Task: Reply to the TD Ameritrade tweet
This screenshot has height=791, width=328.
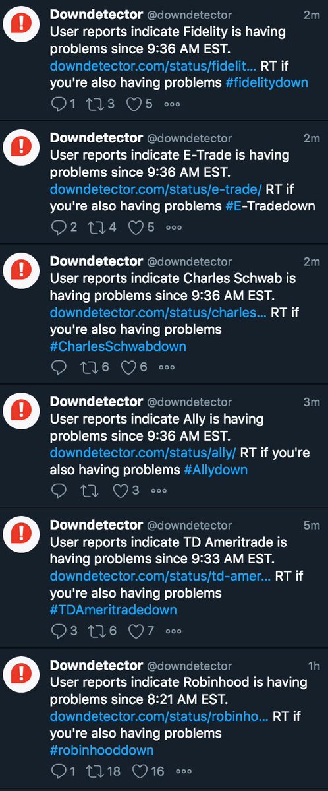Action: tap(59, 631)
